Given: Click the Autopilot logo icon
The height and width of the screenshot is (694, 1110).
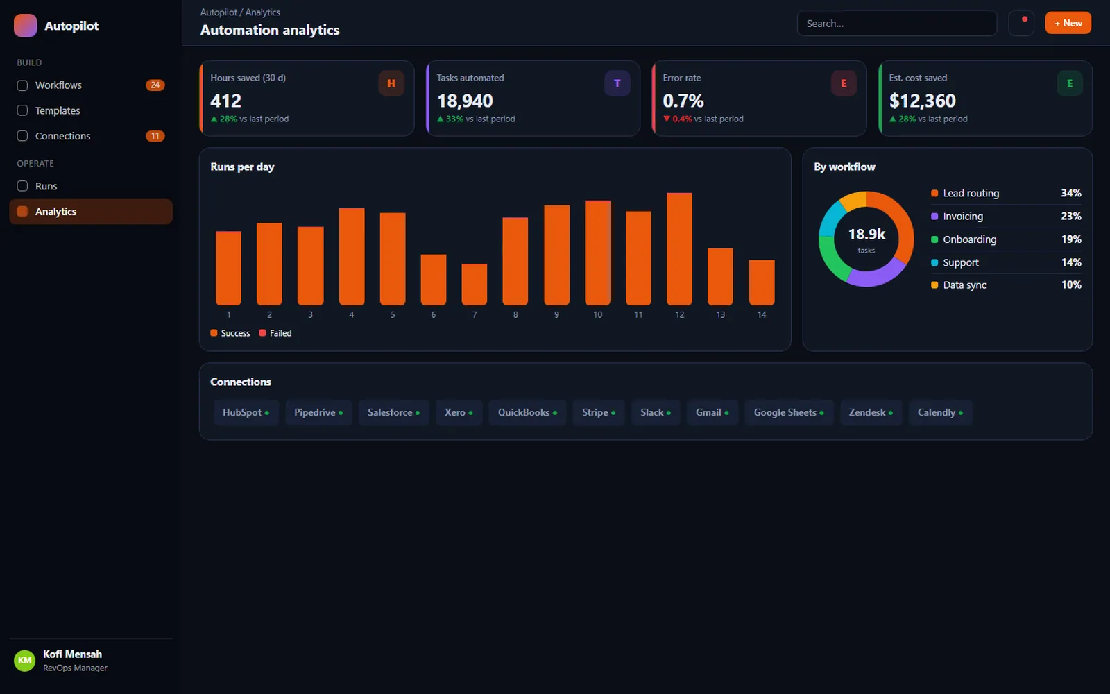Looking at the screenshot, I should tap(26, 26).
